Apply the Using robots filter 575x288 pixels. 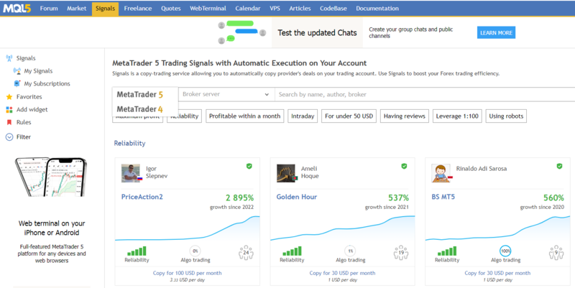pyautogui.click(x=506, y=116)
